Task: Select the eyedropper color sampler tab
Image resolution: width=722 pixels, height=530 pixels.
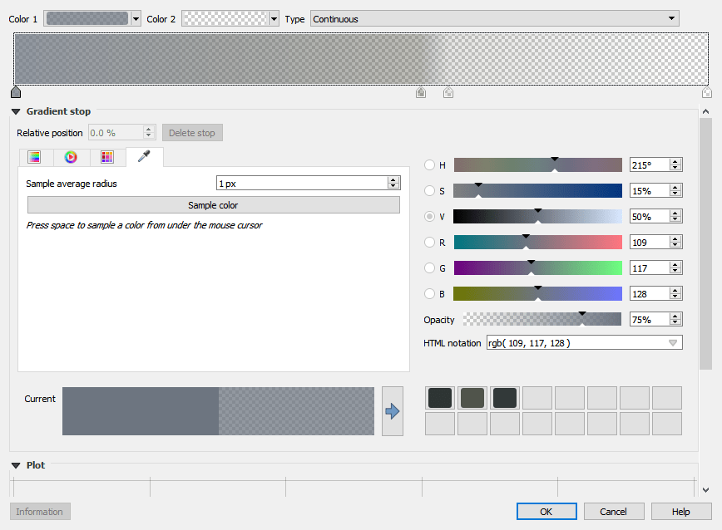Action: [144, 157]
